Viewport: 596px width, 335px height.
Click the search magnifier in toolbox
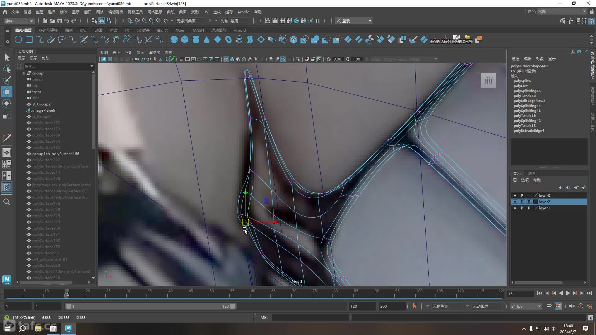coord(7,202)
